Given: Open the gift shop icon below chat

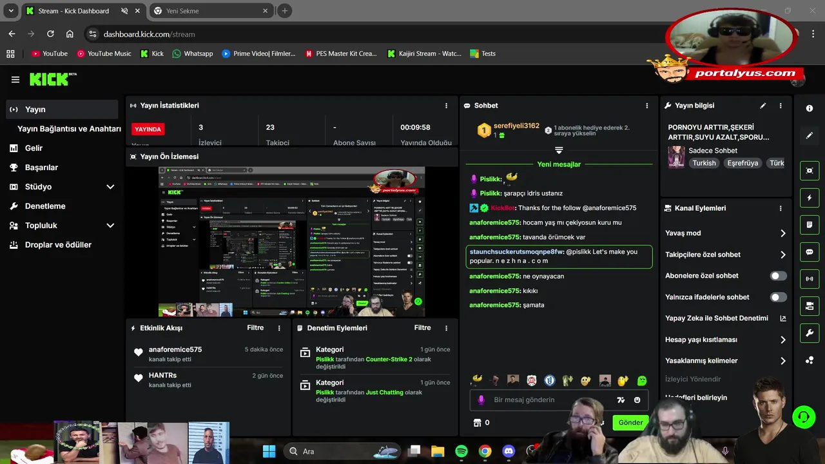Looking at the screenshot, I should pos(477,423).
